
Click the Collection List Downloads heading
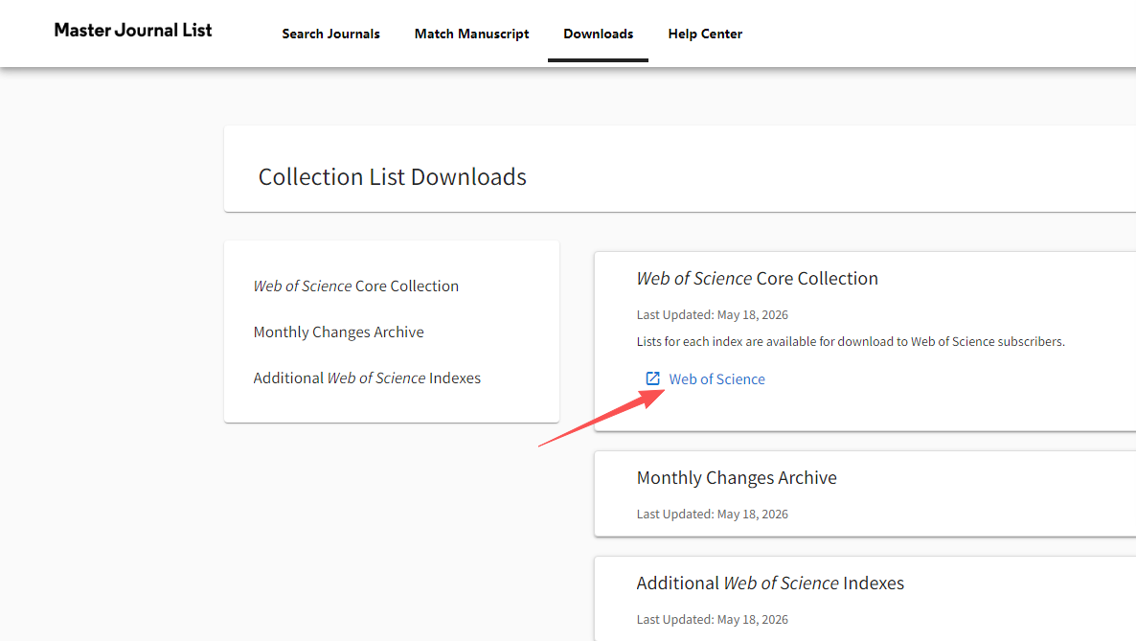[392, 176]
